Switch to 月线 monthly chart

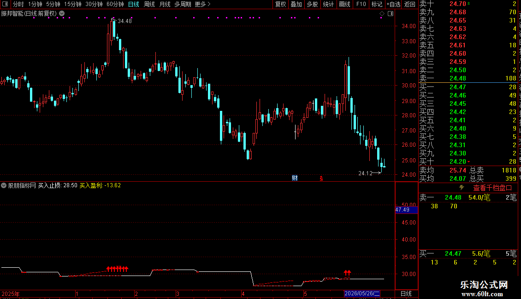point(165,4)
